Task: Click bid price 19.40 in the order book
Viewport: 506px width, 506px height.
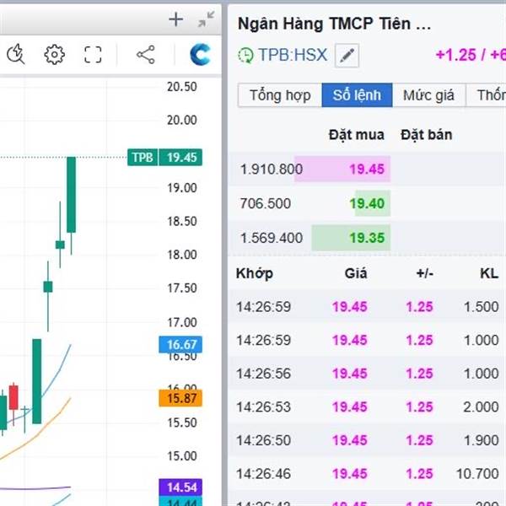Action: 367,203
